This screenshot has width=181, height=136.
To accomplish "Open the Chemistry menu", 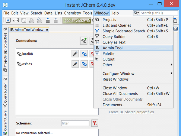I will (x=72, y=13).
